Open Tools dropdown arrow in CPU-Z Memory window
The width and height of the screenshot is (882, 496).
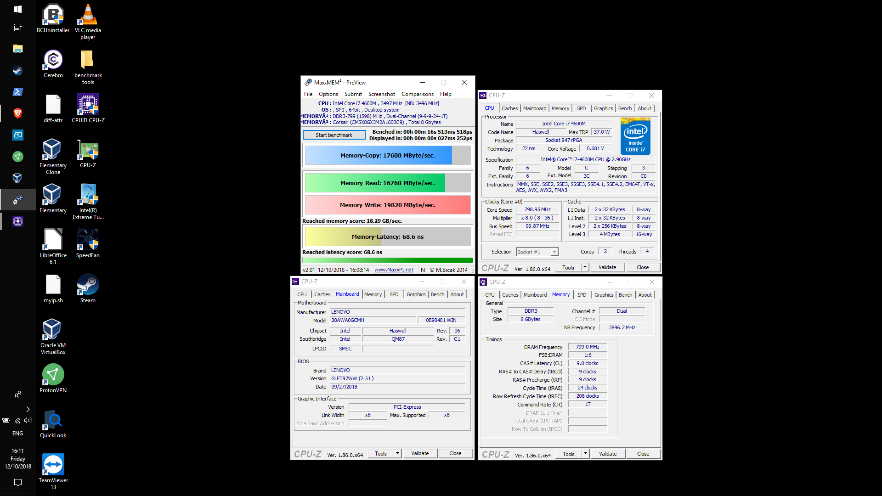[x=585, y=454]
